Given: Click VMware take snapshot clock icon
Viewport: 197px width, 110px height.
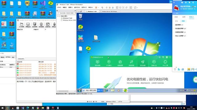Looking at the screenshot, I should click(x=107, y=8).
